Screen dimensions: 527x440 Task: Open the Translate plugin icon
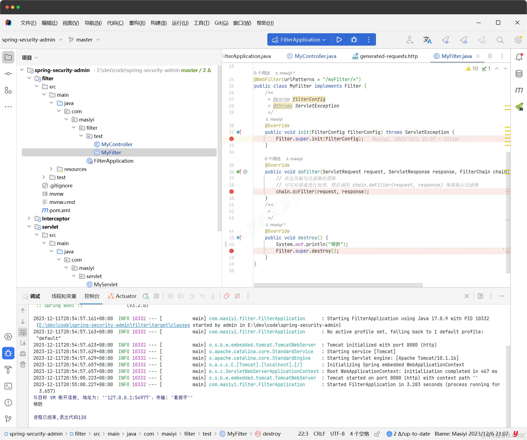tap(427, 40)
